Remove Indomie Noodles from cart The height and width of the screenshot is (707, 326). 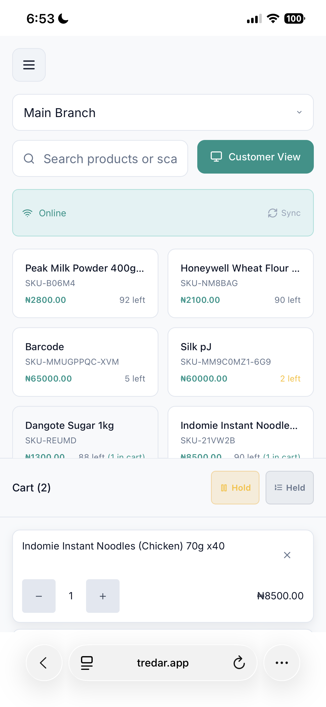[287, 555]
